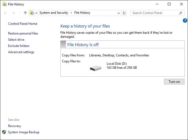Click the 'Local Disk (D:)' label
Image resolution: width=188 pixels, height=140 pixels.
pyautogui.click(x=117, y=64)
